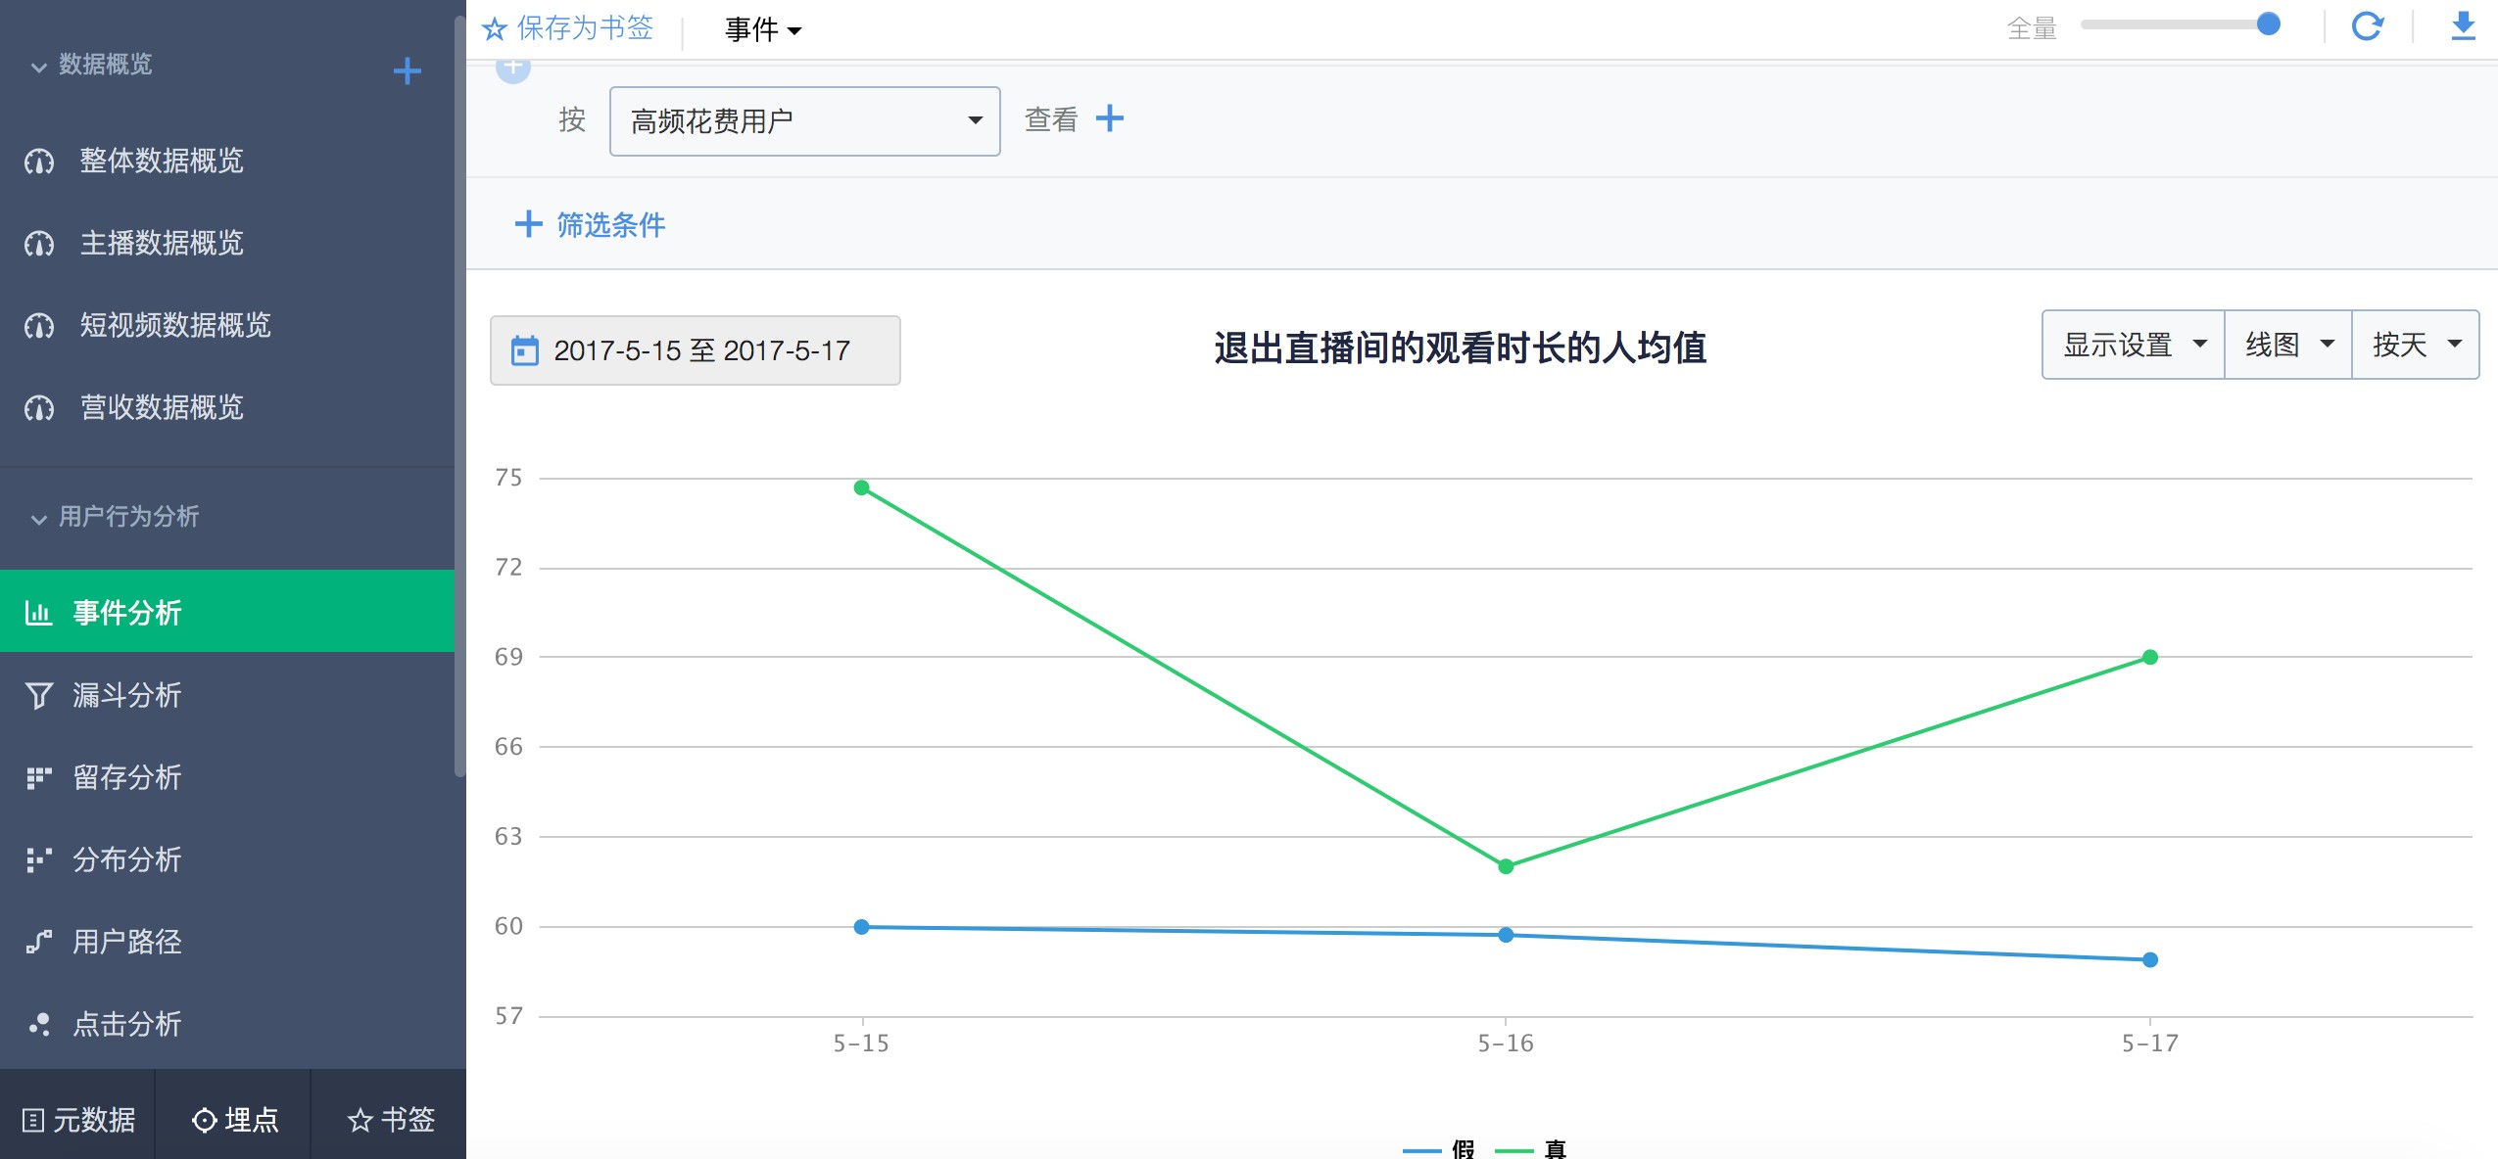This screenshot has height=1159, width=2498.
Task: Click the download icon in top right
Action: (2463, 26)
